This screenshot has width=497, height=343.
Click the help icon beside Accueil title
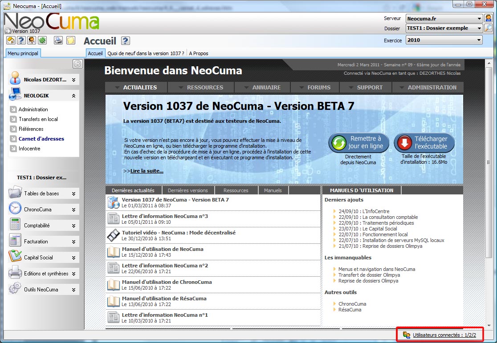pos(126,40)
